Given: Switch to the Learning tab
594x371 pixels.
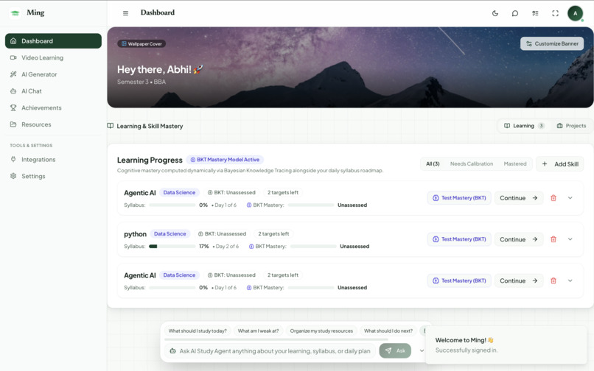Looking at the screenshot, I should [524, 126].
